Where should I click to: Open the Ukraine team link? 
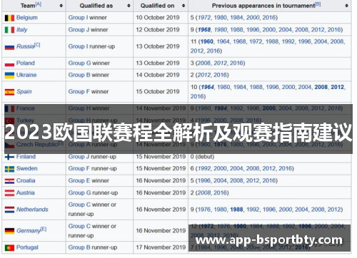pos(26,75)
